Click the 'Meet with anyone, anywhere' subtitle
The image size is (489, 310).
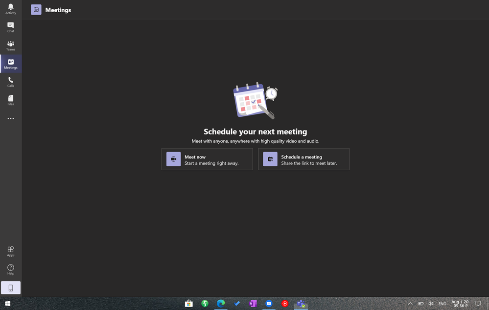256,141
